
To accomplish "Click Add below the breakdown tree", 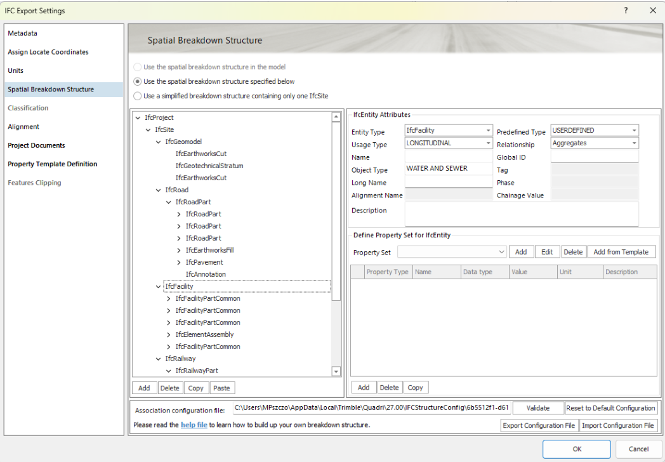I will click(144, 388).
